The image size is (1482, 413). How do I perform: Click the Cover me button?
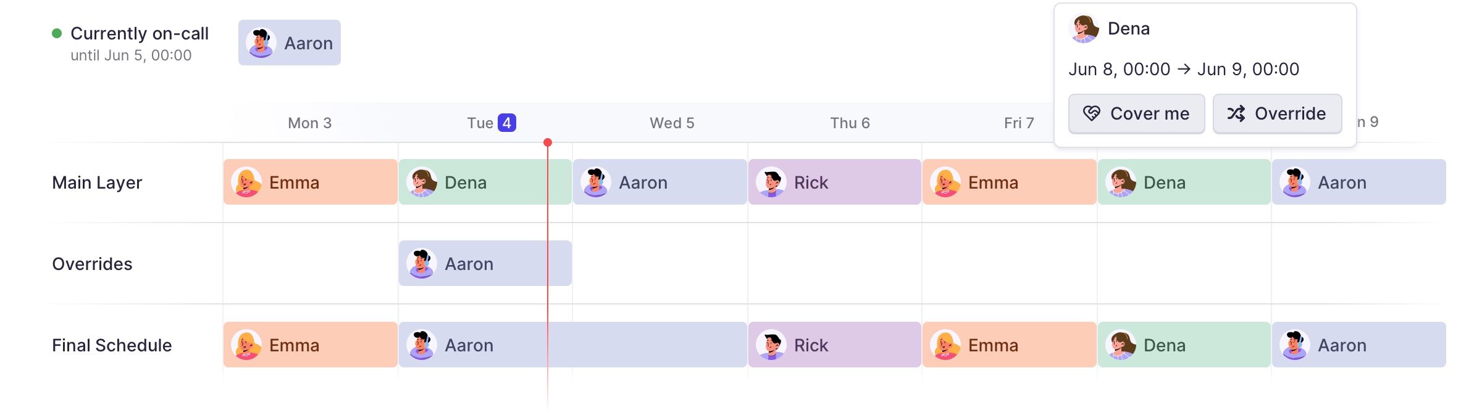(x=1136, y=113)
